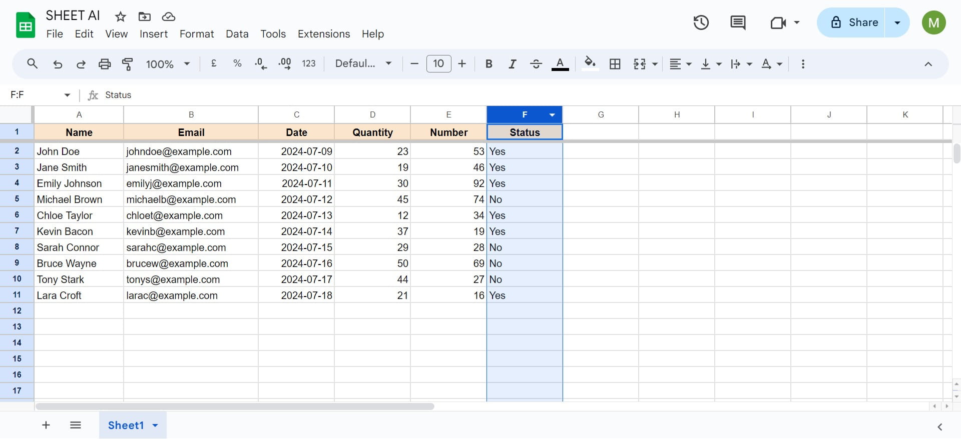This screenshot has height=439, width=961.
Task: Star the SHEET AI document
Action: (120, 16)
